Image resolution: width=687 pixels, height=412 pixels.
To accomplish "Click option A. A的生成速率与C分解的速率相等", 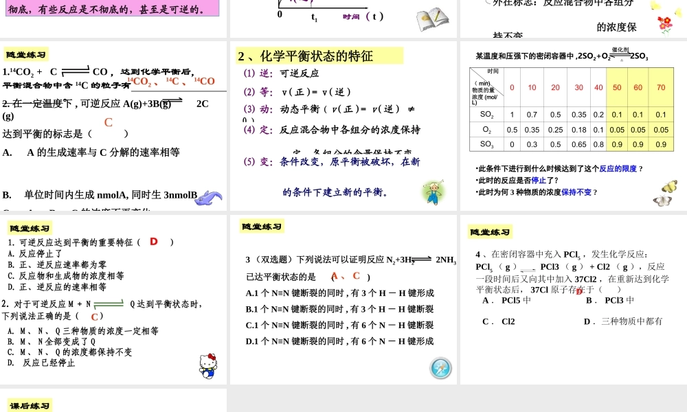I will [91, 152].
